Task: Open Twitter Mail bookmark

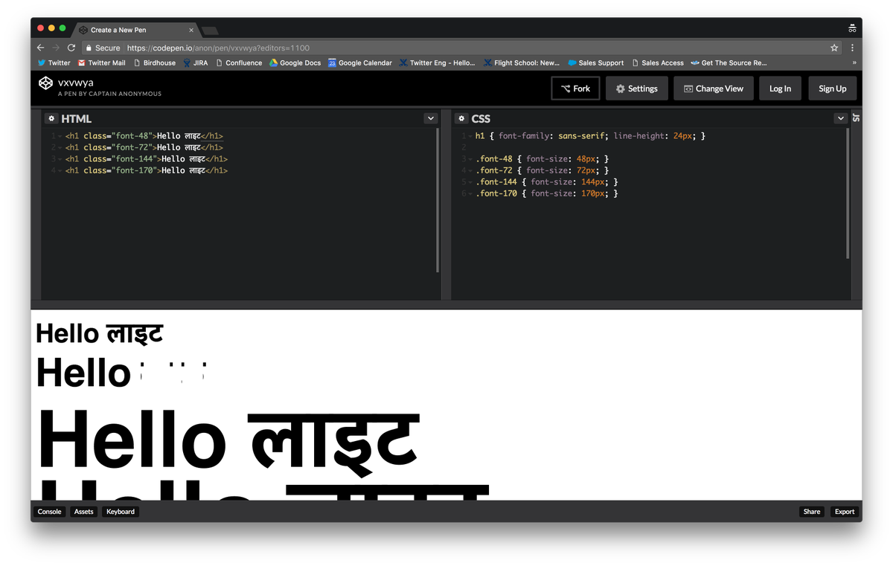Action: pyautogui.click(x=102, y=63)
